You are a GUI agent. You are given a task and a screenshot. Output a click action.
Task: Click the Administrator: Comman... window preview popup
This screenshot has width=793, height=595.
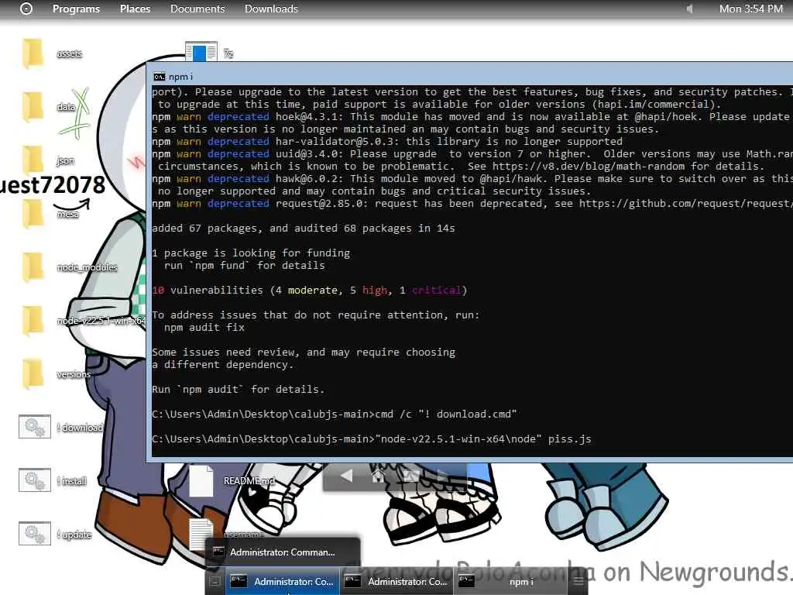(x=283, y=552)
